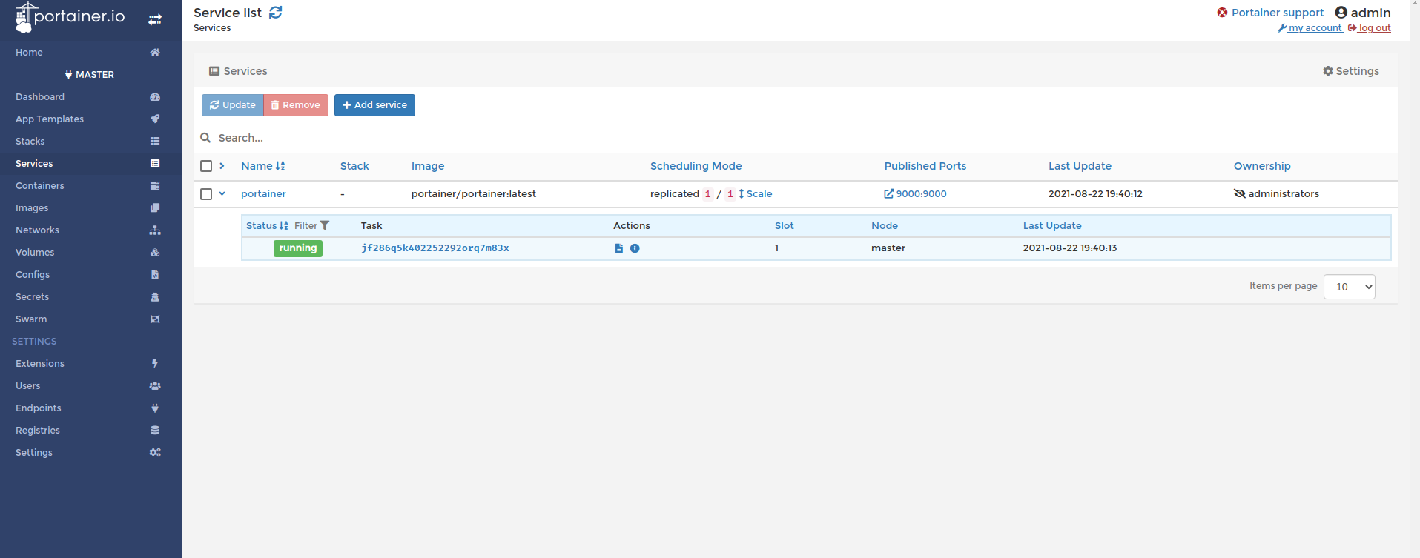The width and height of the screenshot is (1420, 558).
Task: Click log out link
Action: (1370, 28)
